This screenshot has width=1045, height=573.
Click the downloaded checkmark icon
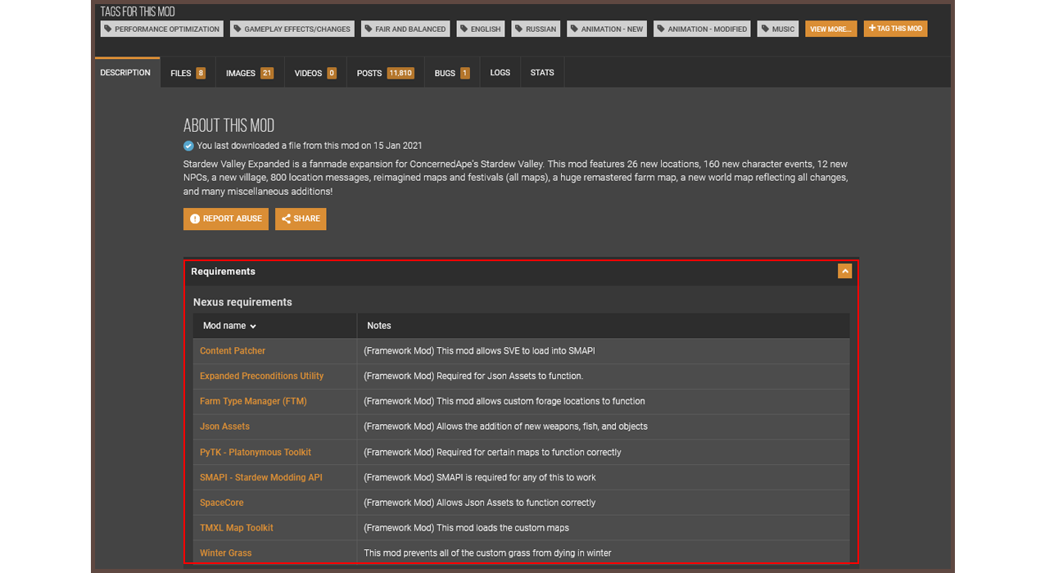click(188, 146)
